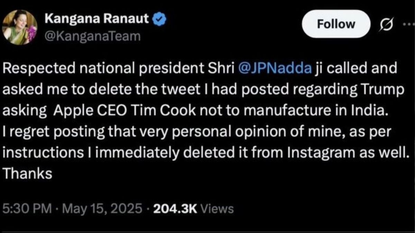Open the three-dot more options menu
The width and height of the screenshot is (415, 233).
tap(408, 25)
